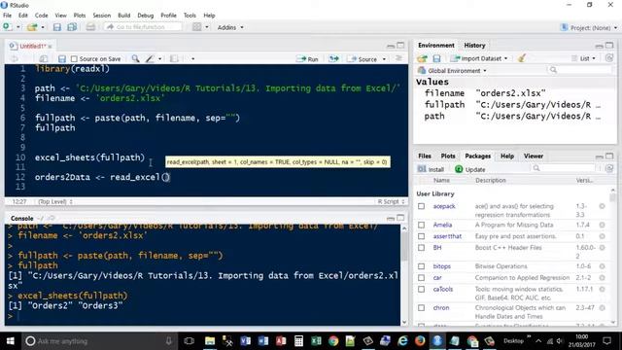Image resolution: width=622 pixels, height=350 pixels.
Task: Save all open documents
Action: (72, 27)
